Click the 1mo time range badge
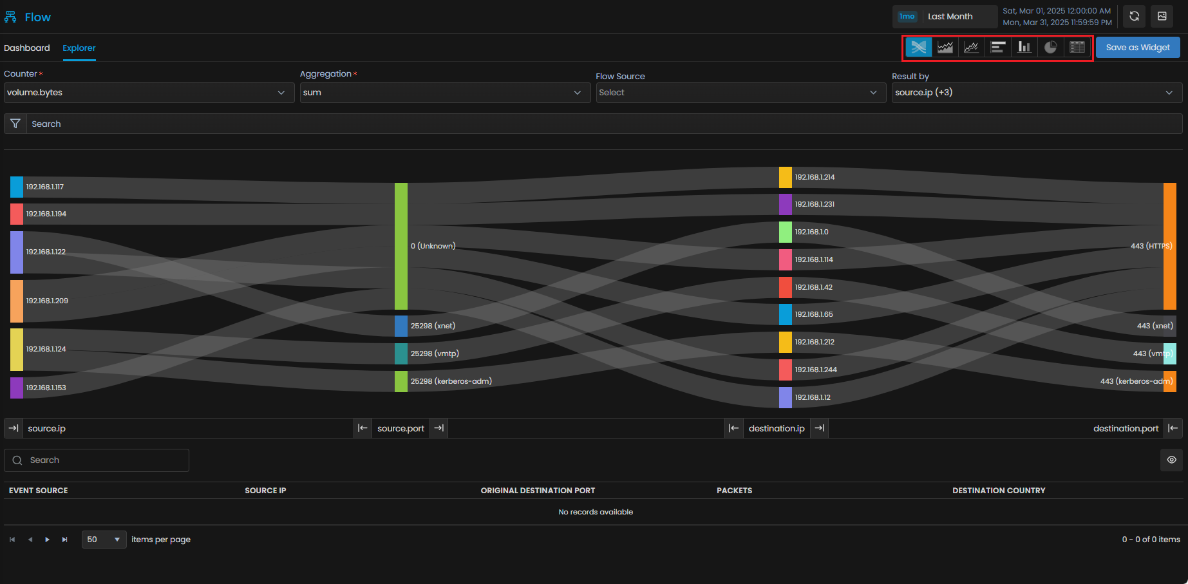The height and width of the screenshot is (584, 1188). point(907,16)
